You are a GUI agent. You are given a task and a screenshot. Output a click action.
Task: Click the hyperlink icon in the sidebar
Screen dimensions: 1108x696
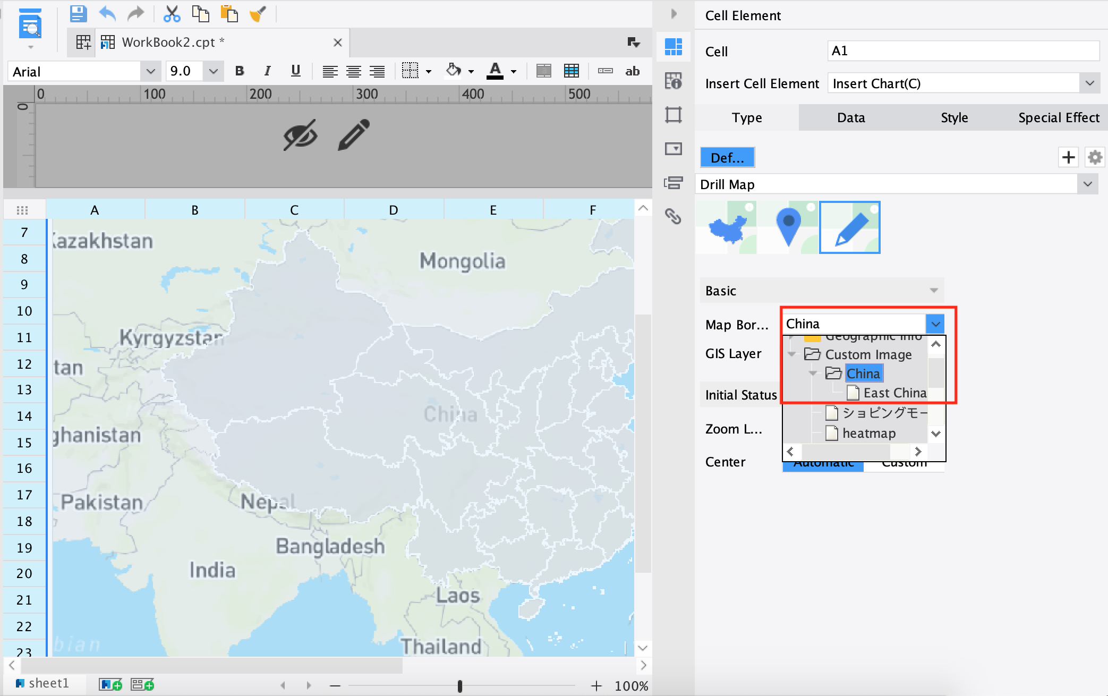click(673, 216)
